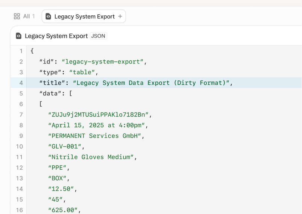Select the Legacy System Export tab
Image resolution: width=302 pixels, height=214 pixels.
(84, 17)
